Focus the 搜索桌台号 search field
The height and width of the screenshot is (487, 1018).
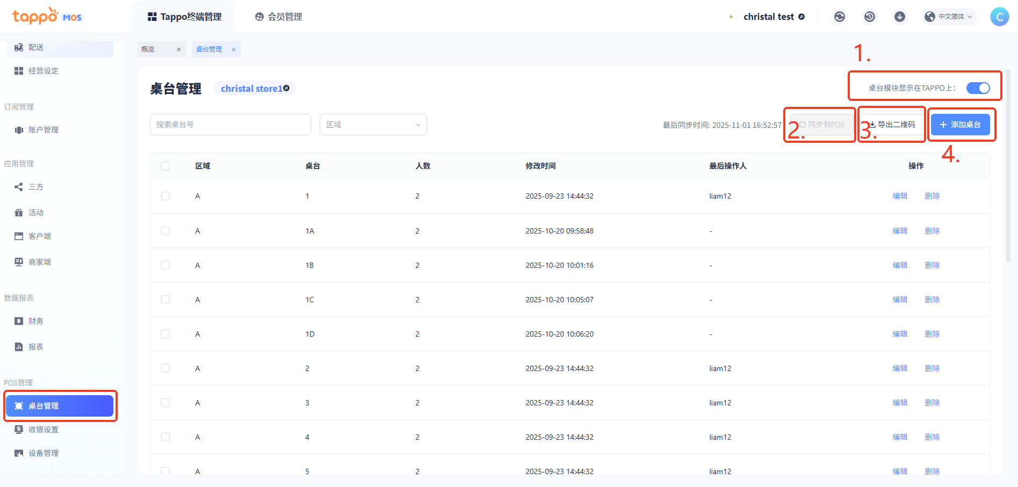pos(230,125)
